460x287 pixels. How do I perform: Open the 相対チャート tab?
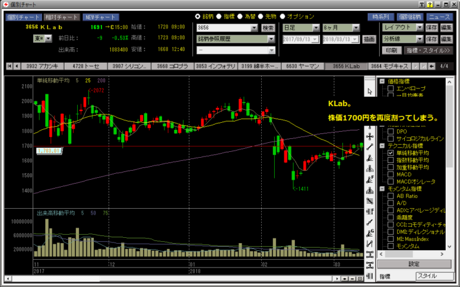coord(63,17)
